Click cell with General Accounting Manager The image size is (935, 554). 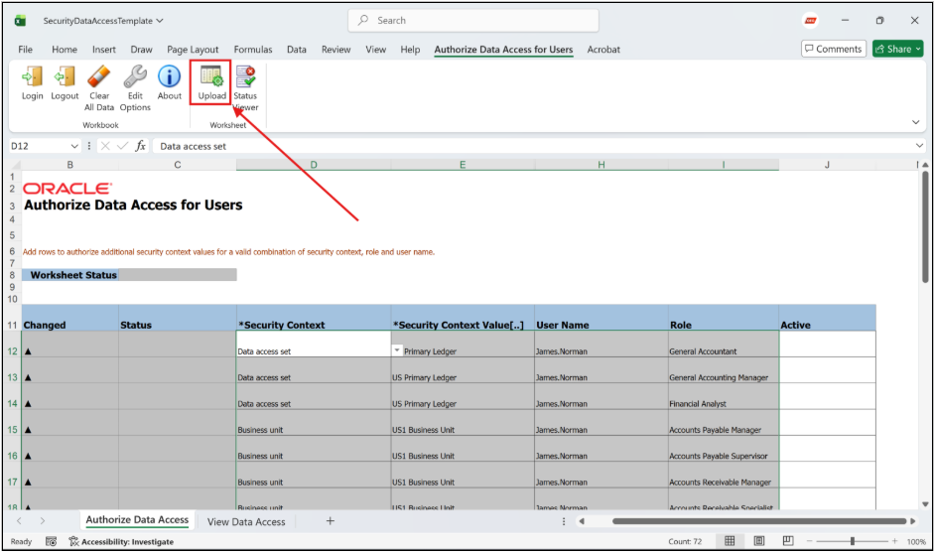pos(723,370)
